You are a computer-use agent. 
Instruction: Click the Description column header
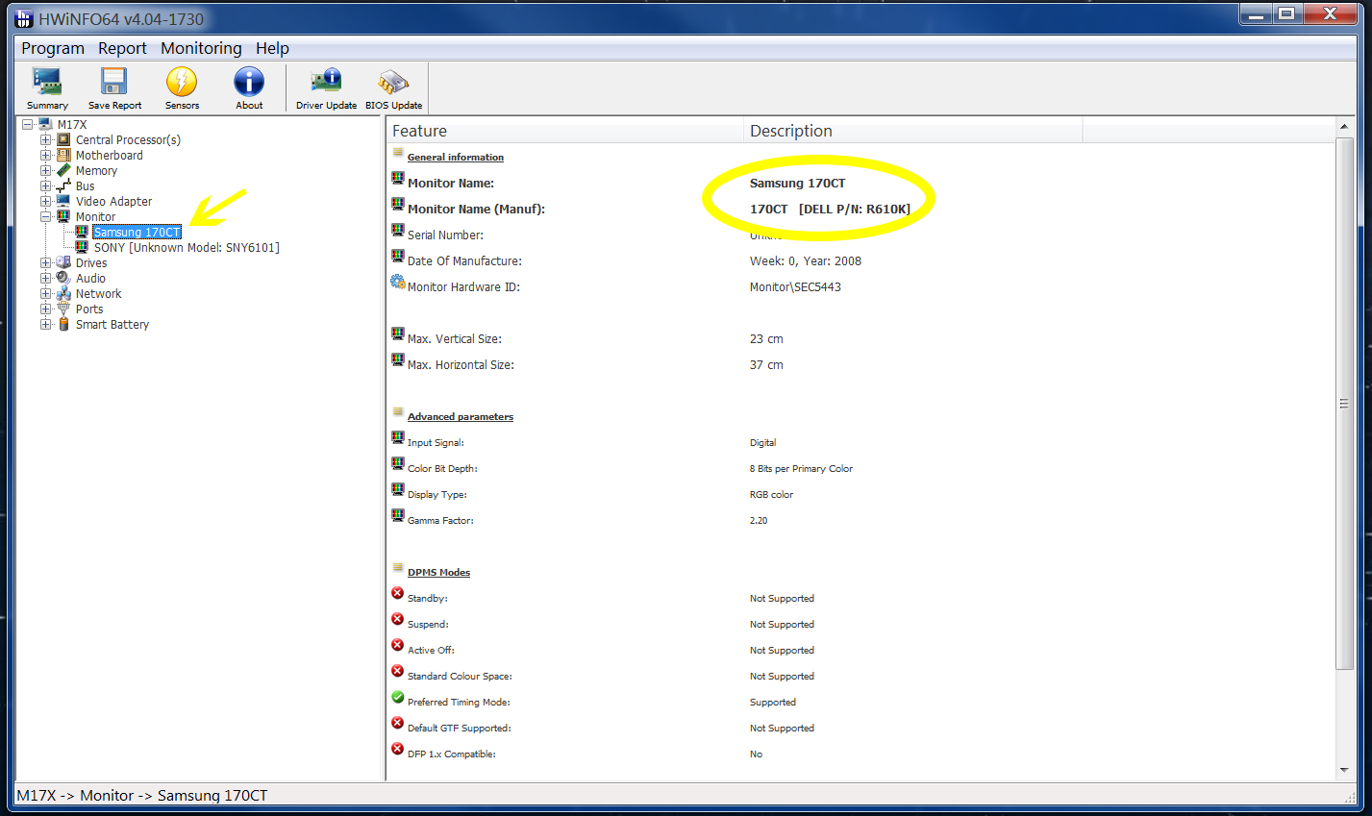(913, 131)
